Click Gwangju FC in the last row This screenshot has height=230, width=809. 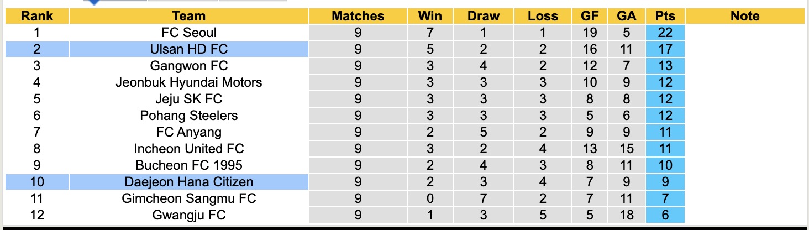(188, 215)
